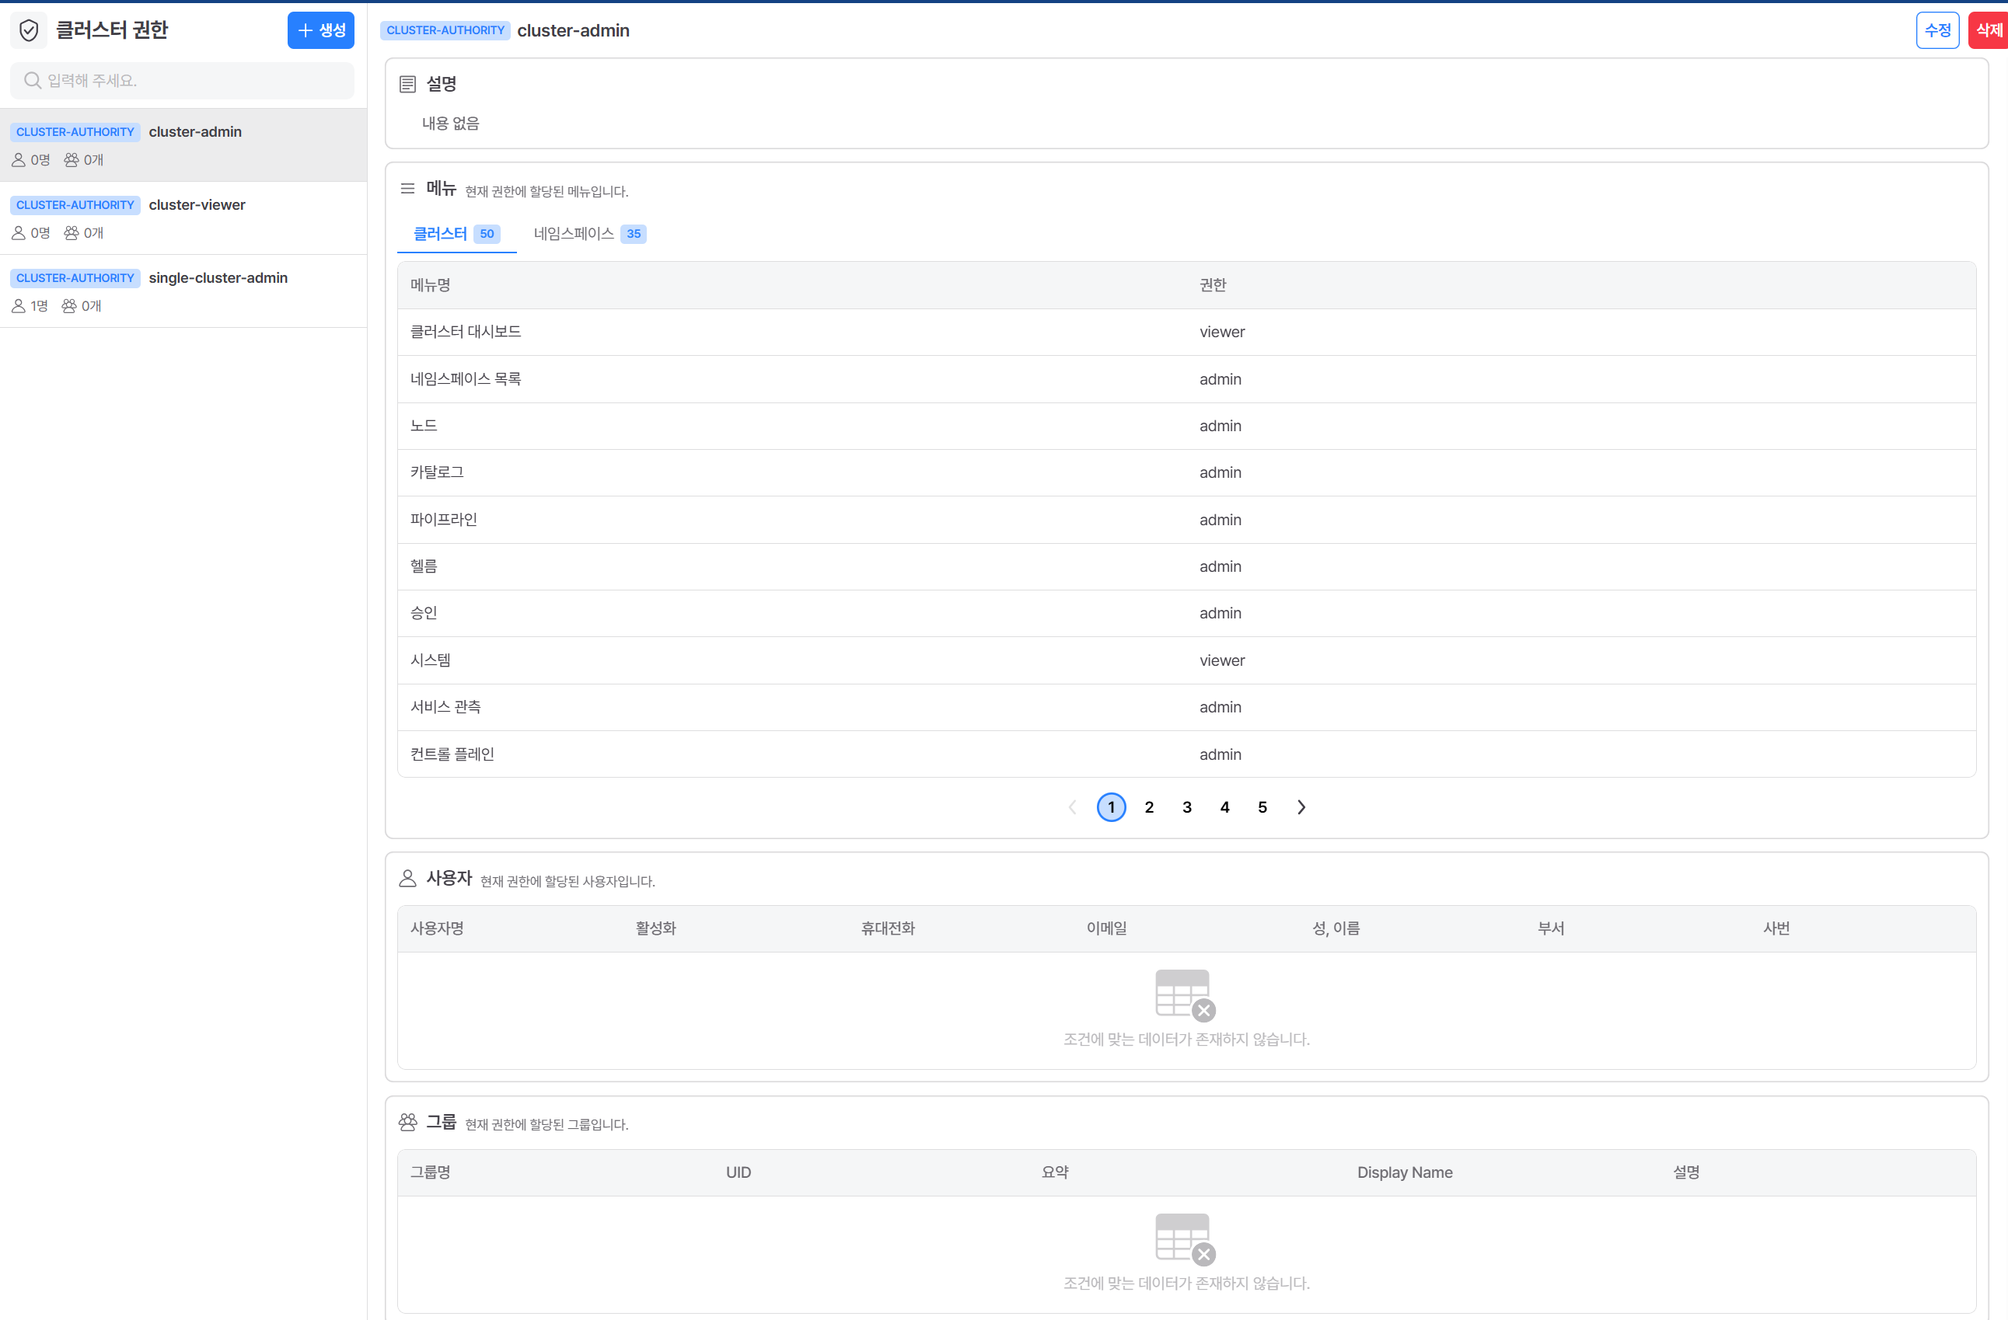2008x1320 pixels.
Task: Select cluster-viewer in the authority list
Action: click(183, 218)
